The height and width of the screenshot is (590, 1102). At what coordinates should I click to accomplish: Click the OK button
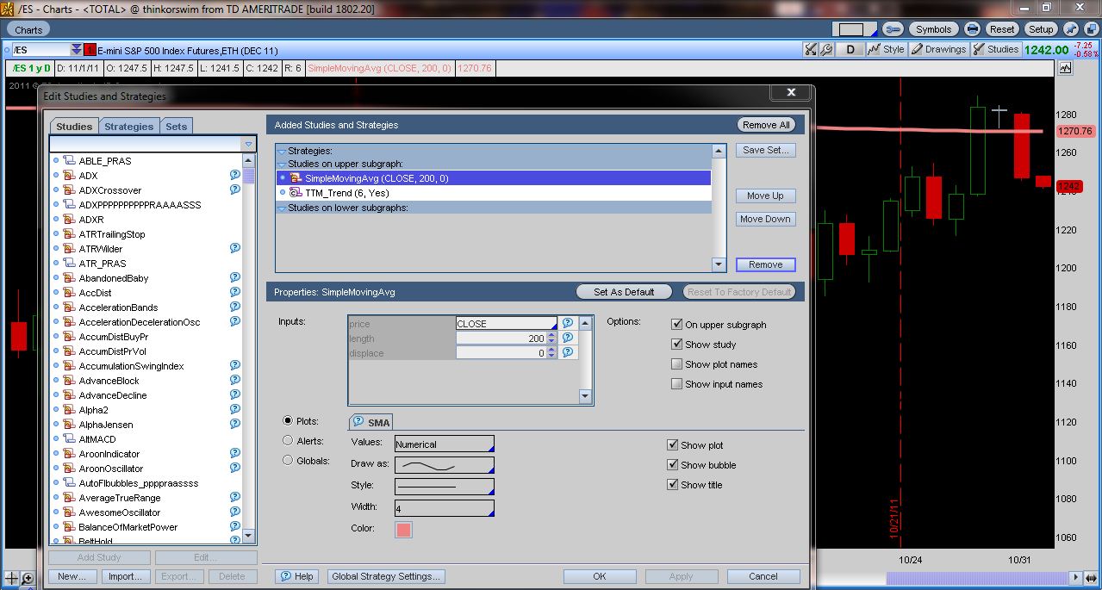(x=600, y=576)
